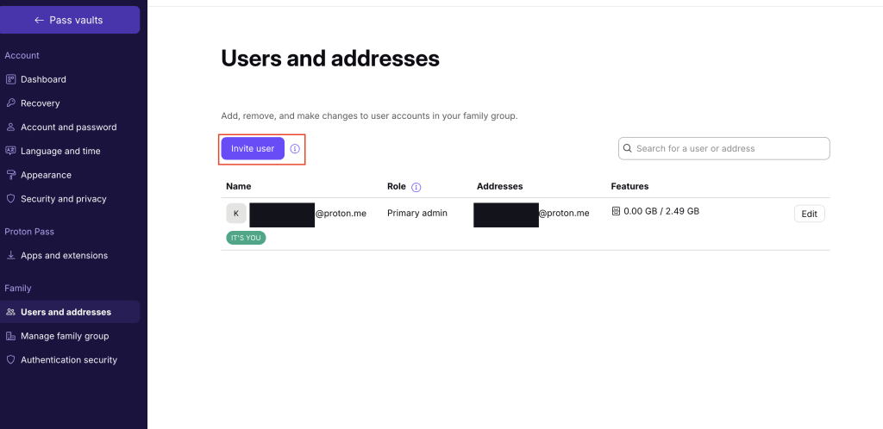This screenshot has width=883, height=429.
Task: Focus the user or address search field
Action: click(x=730, y=148)
